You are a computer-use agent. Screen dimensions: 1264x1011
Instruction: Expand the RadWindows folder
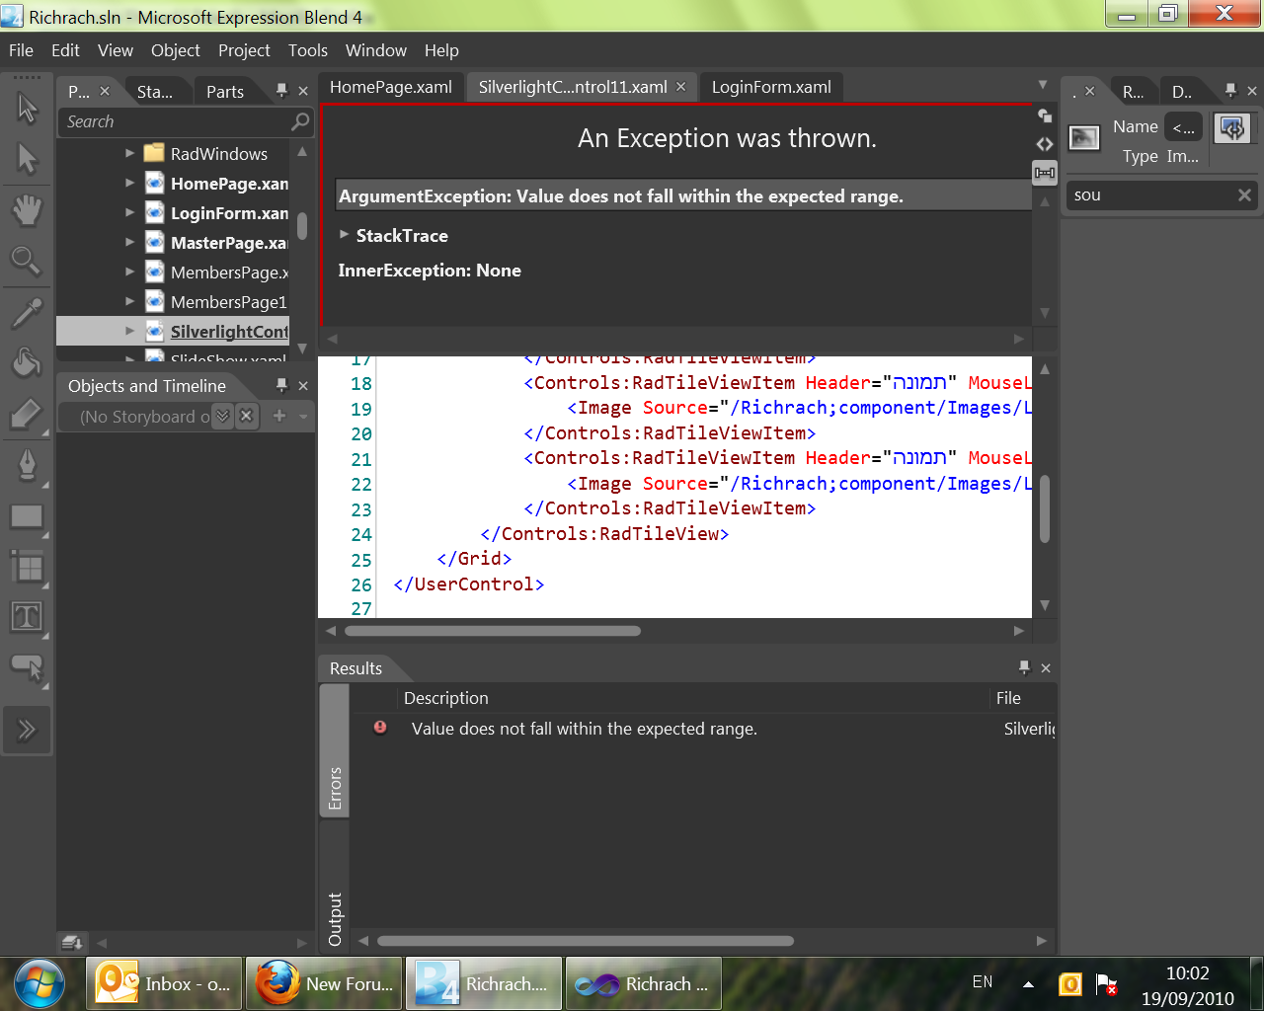tap(129, 153)
